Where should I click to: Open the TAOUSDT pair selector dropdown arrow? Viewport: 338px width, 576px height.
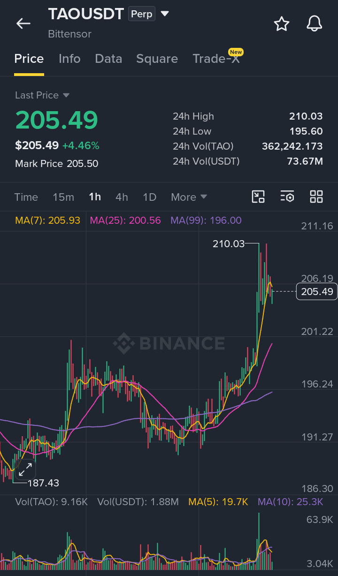(x=165, y=14)
